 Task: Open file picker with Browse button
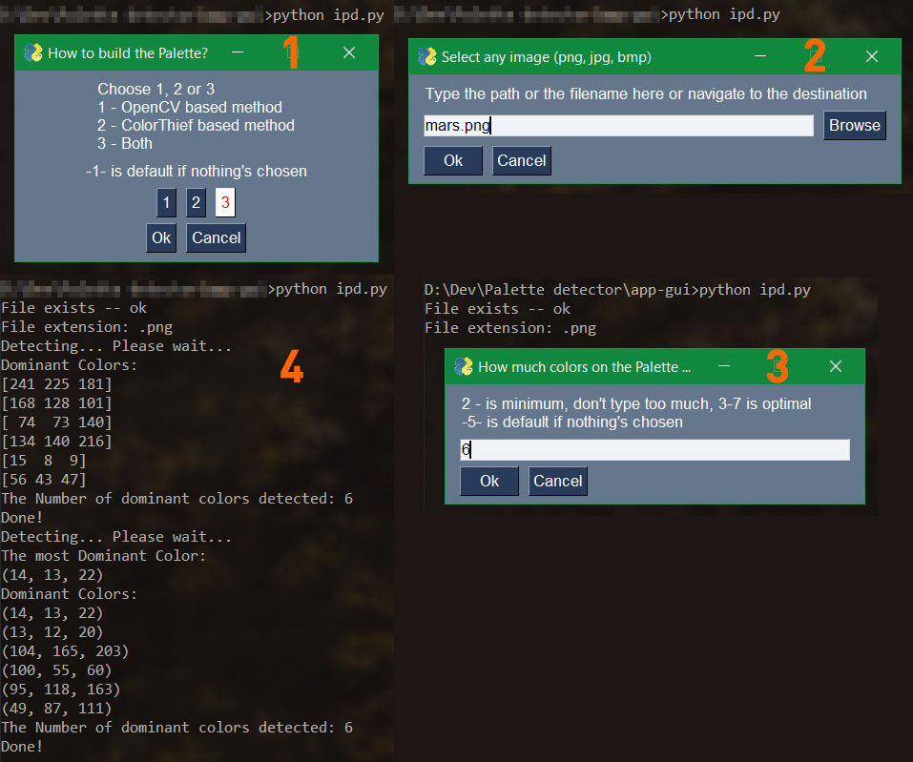tap(854, 125)
